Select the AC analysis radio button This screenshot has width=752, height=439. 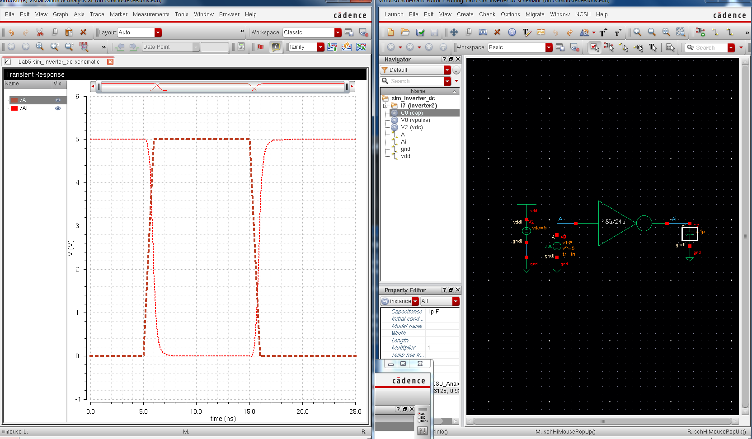click(x=419, y=414)
